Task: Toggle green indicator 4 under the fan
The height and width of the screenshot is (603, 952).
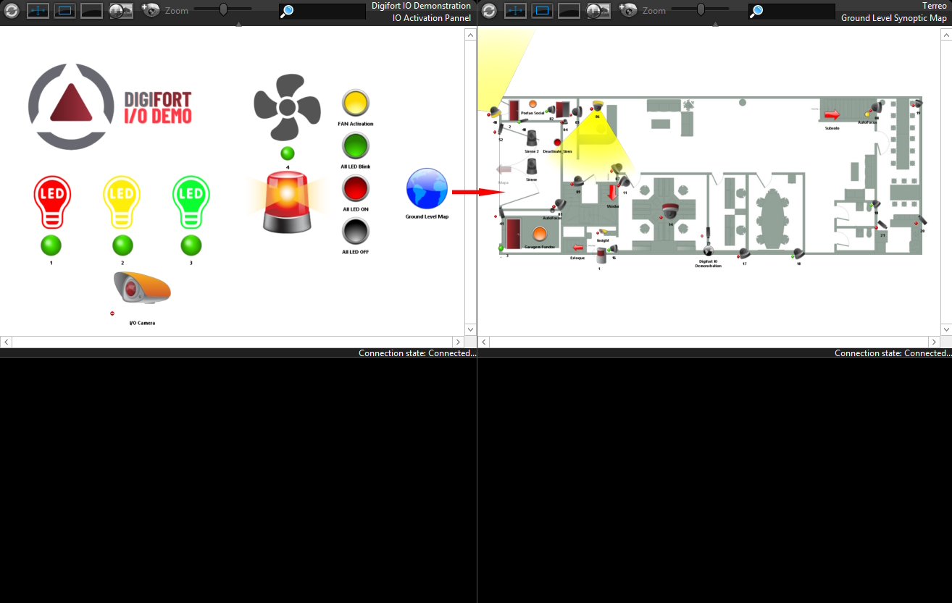Action: pos(288,153)
